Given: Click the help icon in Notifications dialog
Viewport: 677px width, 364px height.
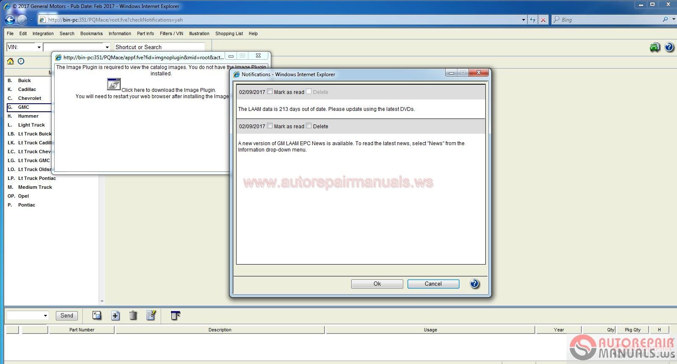Looking at the screenshot, I should [x=474, y=284].
